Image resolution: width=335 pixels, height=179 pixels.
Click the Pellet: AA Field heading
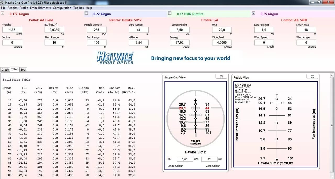tap(41, 20)
